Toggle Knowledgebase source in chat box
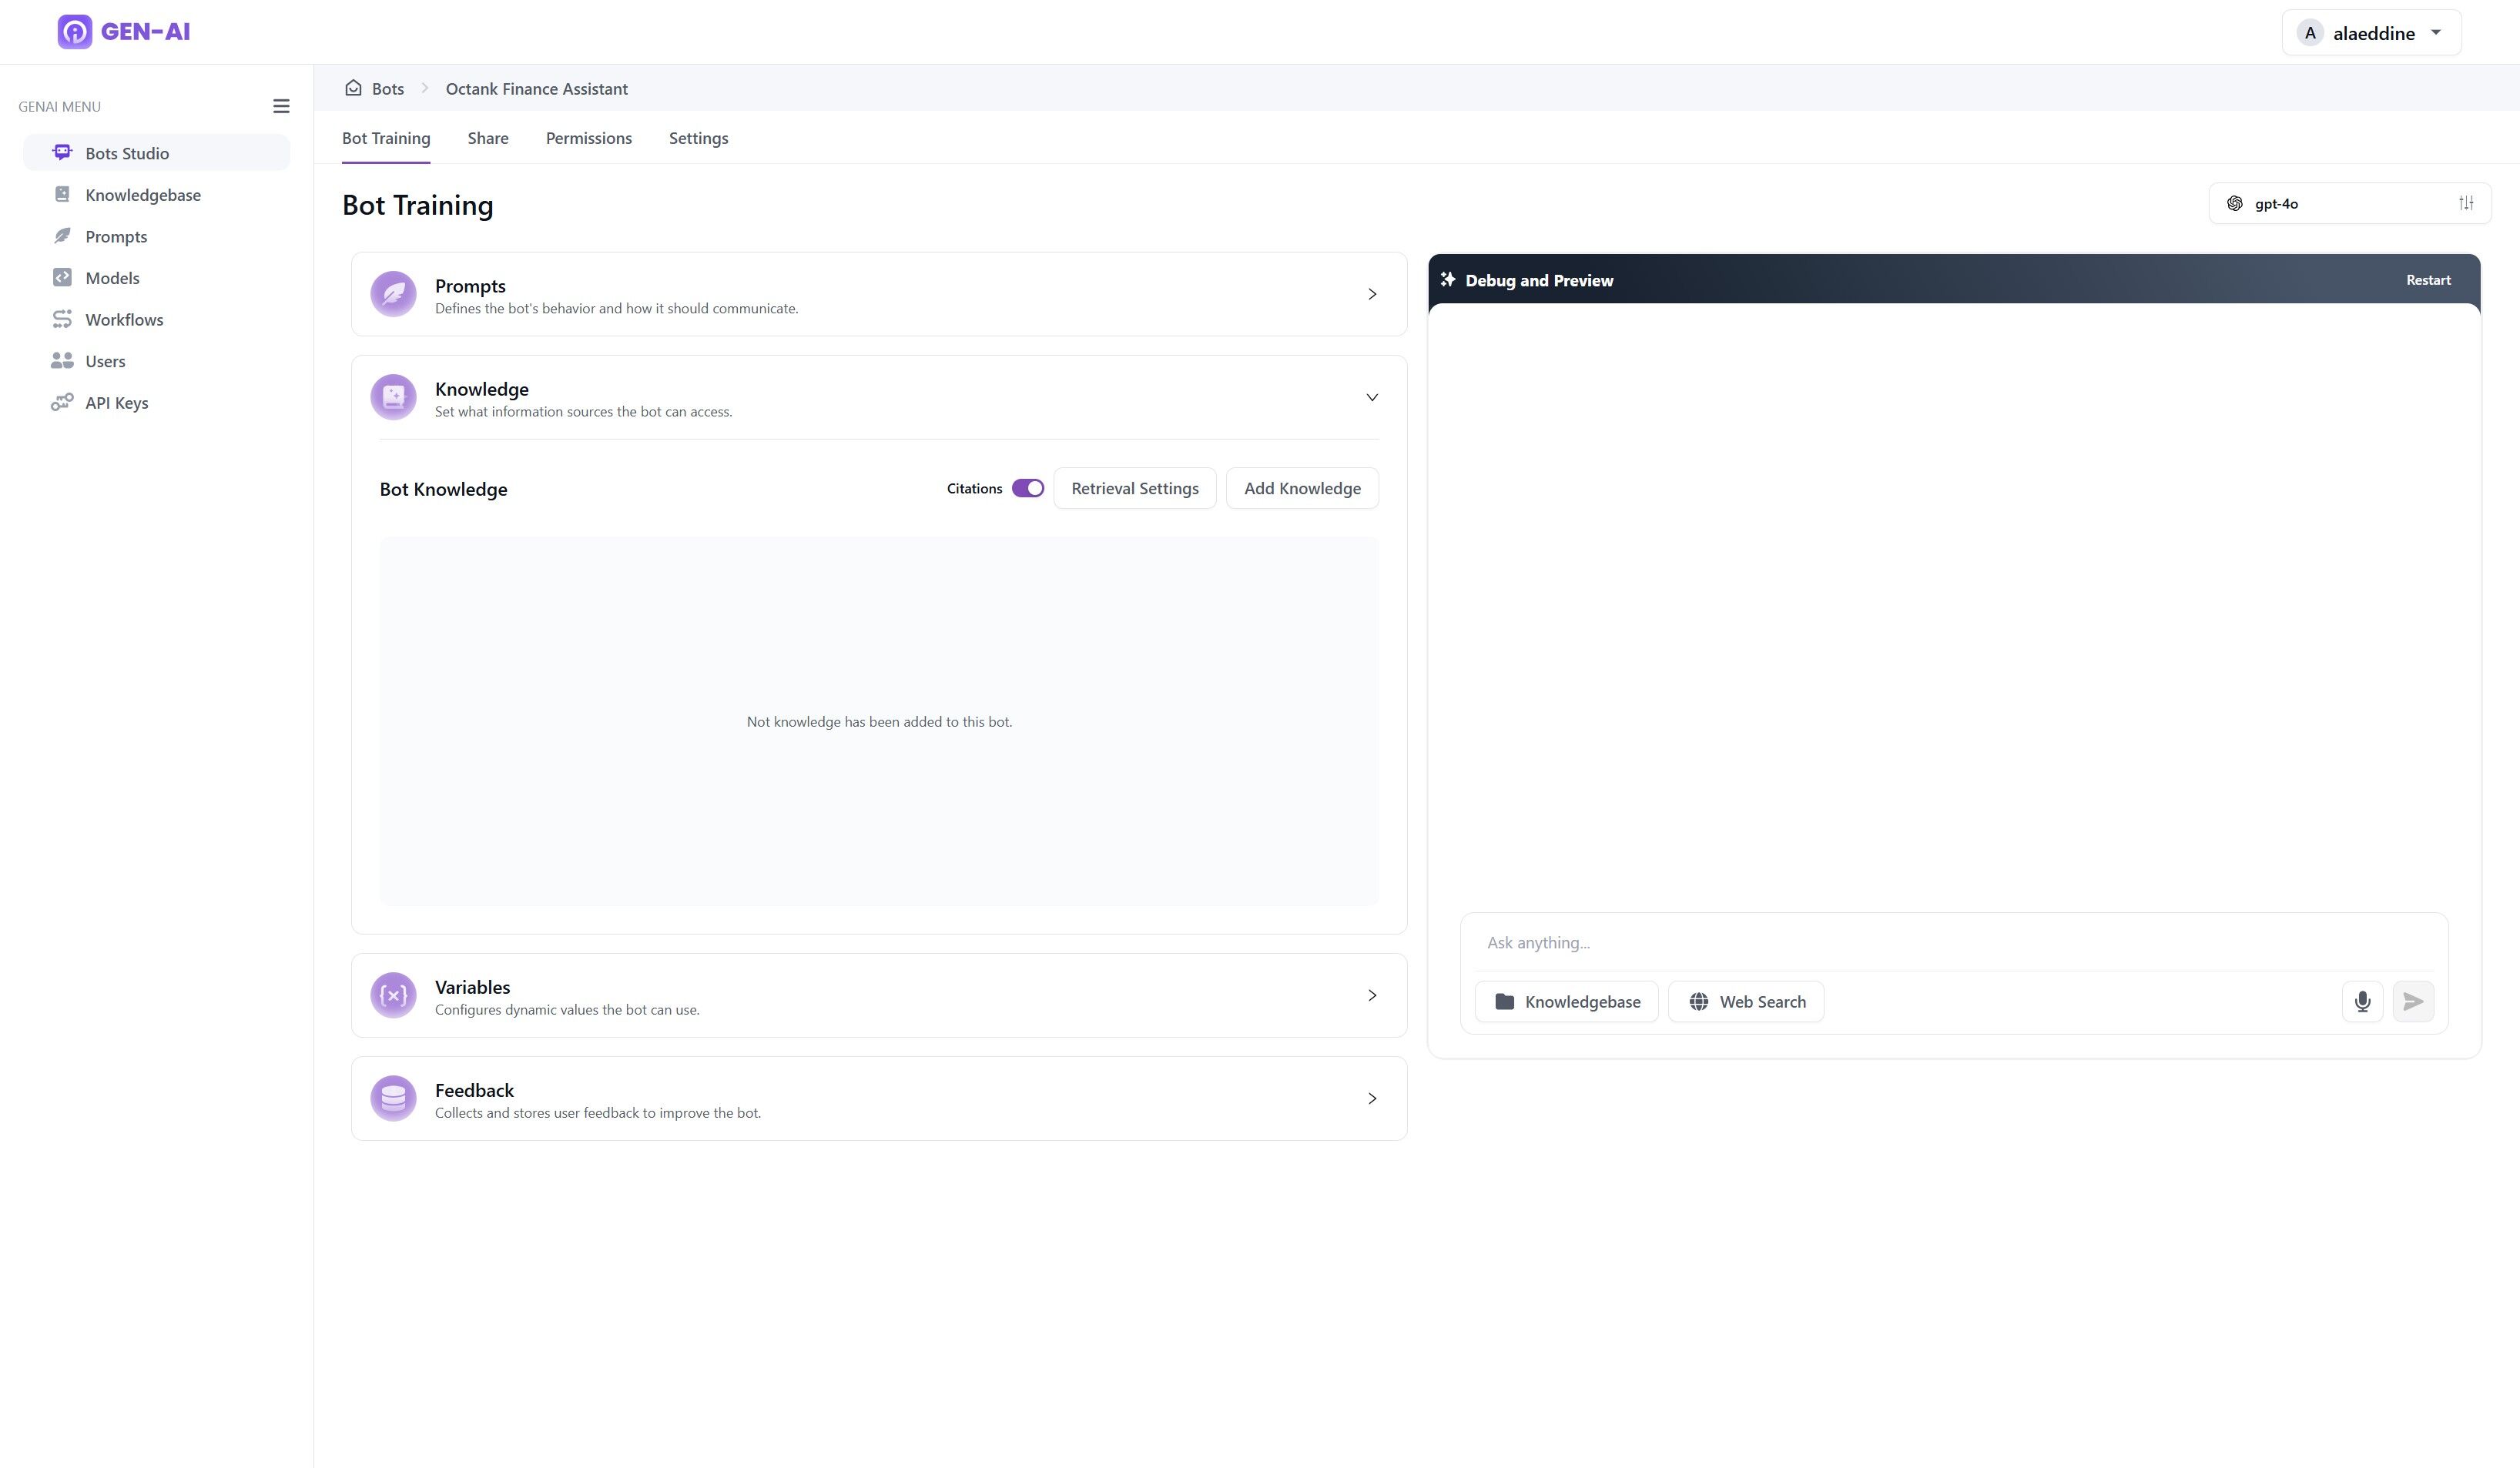The width and height of the screenshot is (2520, 1468). point(1566,1002)
